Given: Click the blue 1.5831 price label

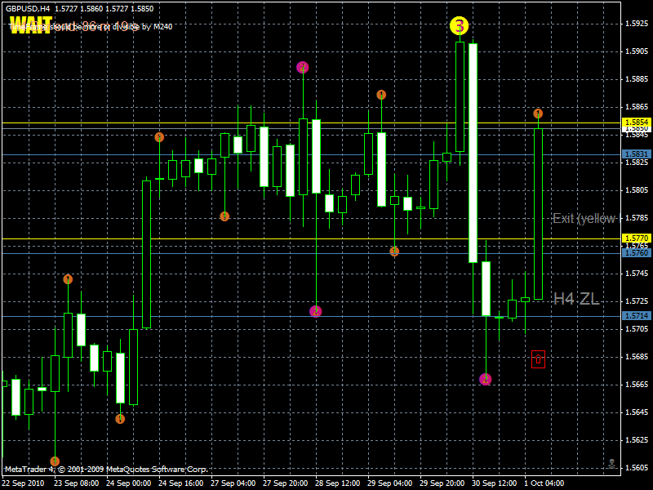Looking at the screenshot, I should [x=637, y=154].
